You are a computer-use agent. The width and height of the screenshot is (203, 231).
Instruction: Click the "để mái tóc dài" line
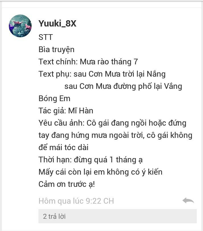coord(63,148)
